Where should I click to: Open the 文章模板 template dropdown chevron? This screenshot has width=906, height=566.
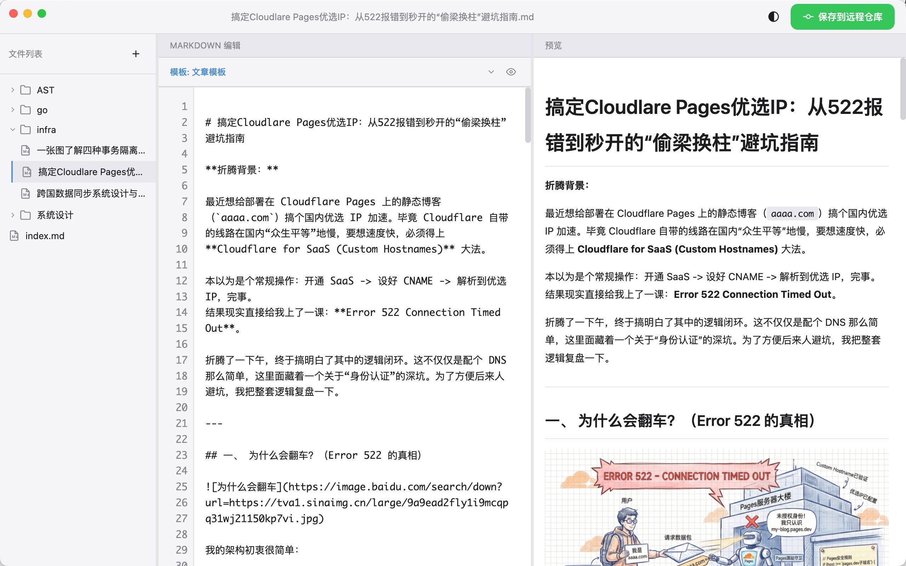tap(491, 72)
